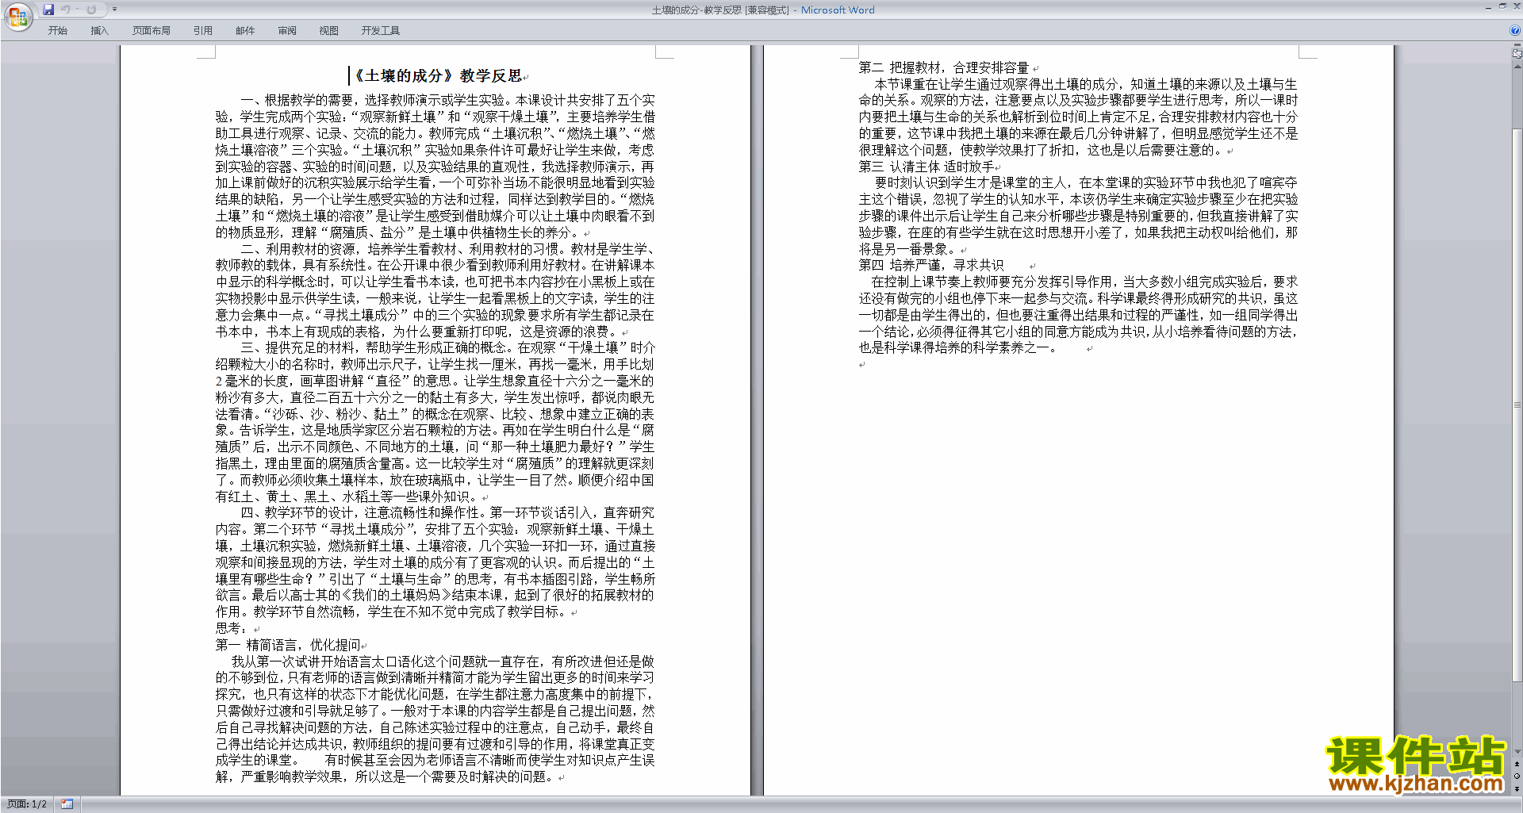This screenshot has width=1523, height=813.
Task: Click the 页面: 1/2 status bar indicator
Action: [27, 804]
